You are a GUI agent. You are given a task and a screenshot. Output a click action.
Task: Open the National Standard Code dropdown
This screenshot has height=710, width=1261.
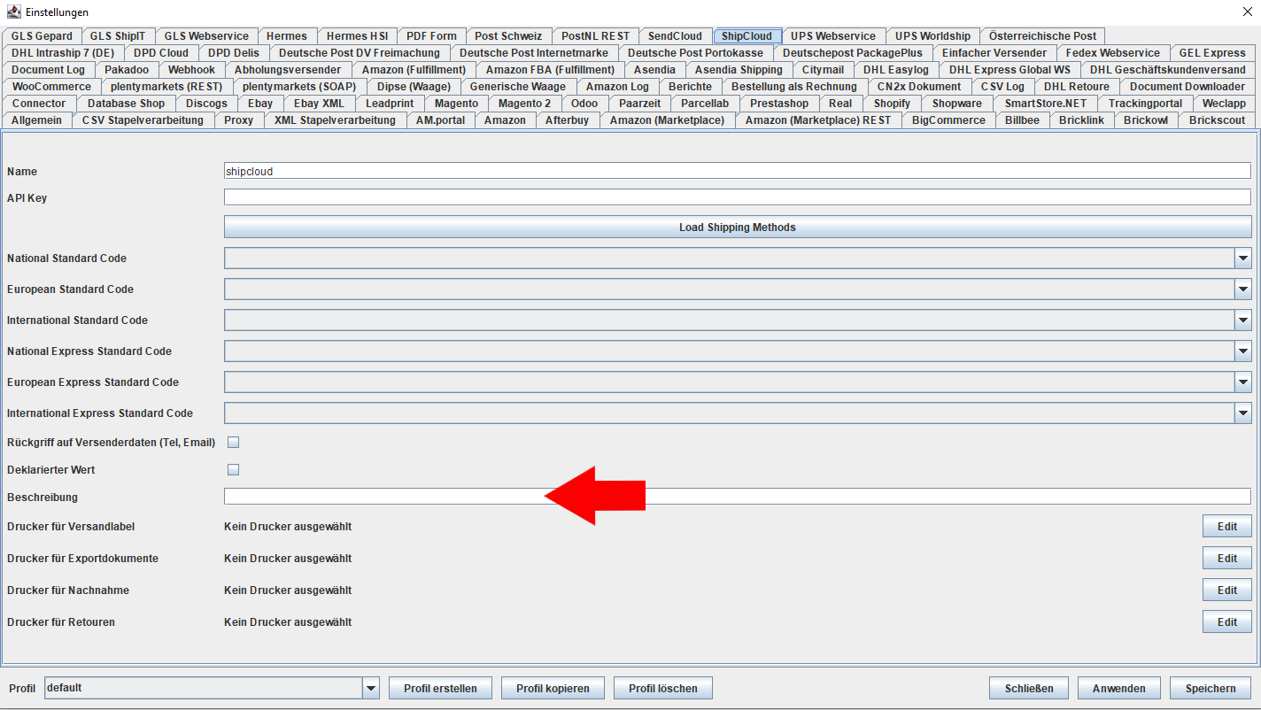click(x=1242, y=259)
